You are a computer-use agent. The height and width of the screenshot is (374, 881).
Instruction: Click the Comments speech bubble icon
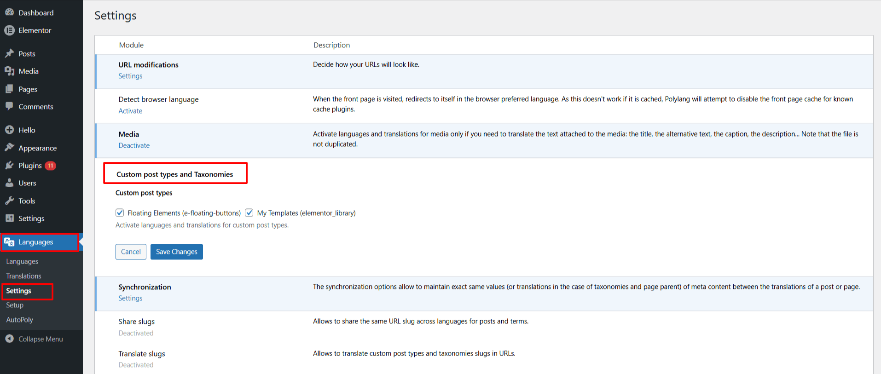[9, 106]
